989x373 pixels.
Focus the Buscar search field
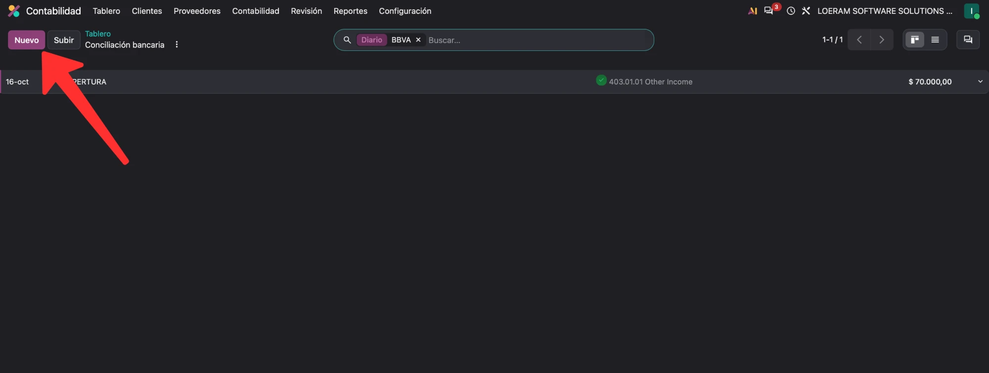(538, 40)
